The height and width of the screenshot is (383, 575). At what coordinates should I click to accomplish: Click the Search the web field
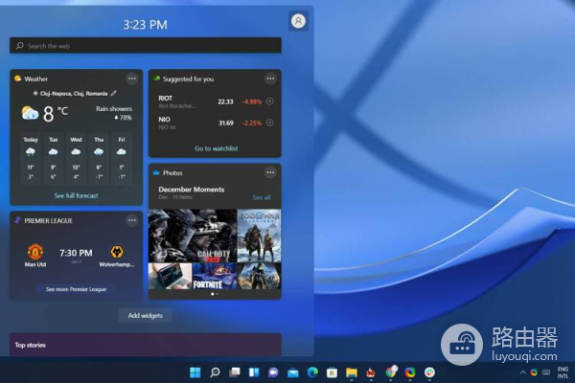click(x=146, y=45)
